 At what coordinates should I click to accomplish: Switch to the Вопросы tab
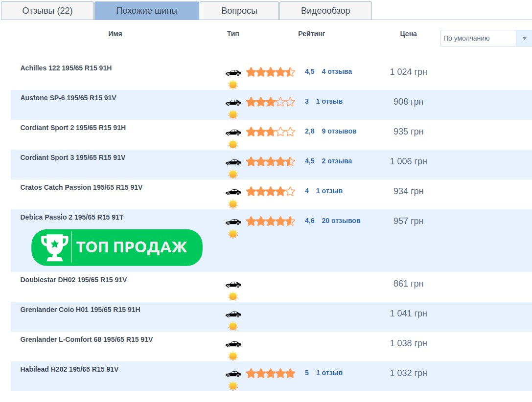[239, 11]
